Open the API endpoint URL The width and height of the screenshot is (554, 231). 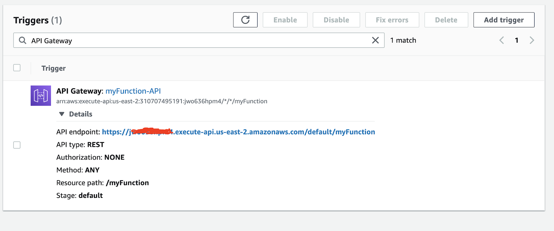click(x=238, y=132)
